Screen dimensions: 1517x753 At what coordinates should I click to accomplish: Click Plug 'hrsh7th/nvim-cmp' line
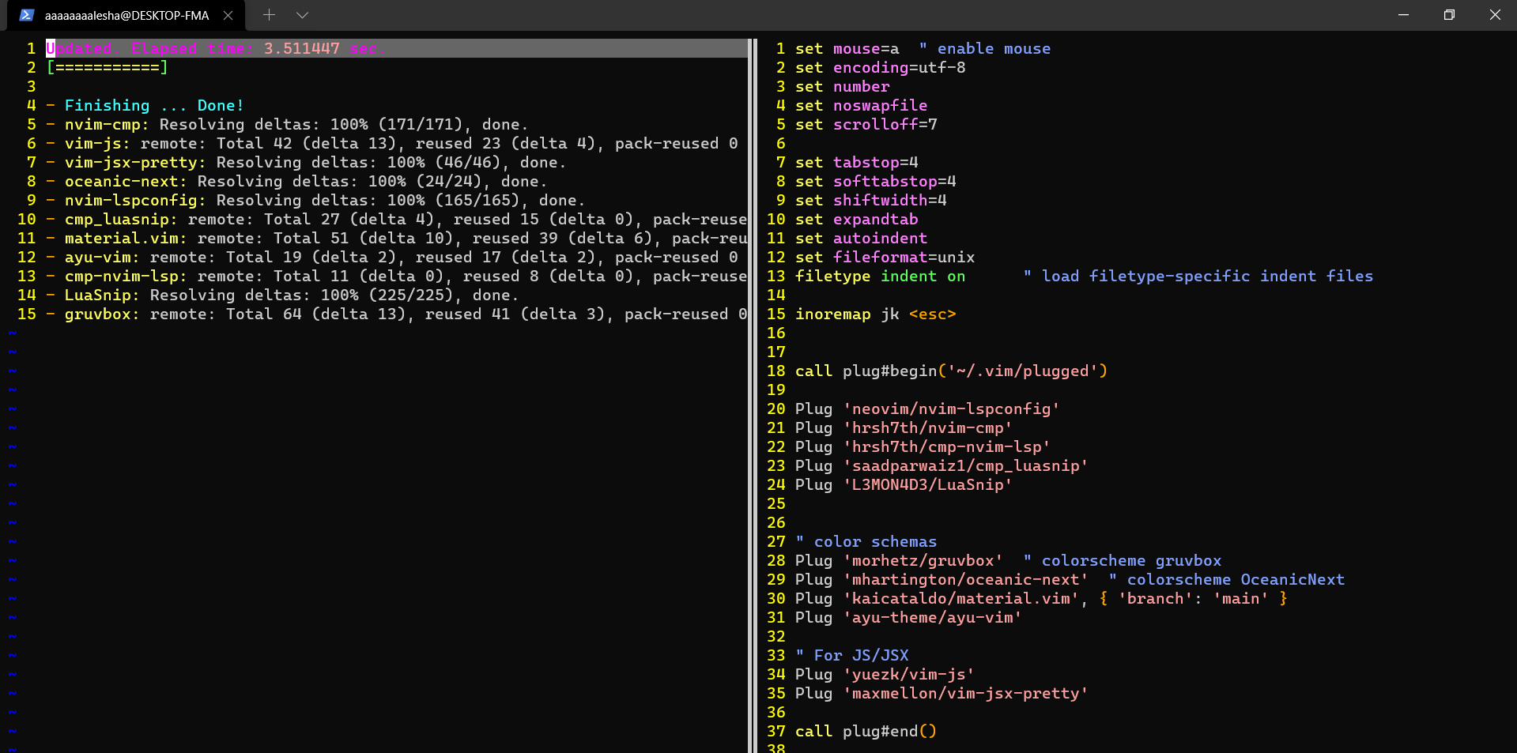coord(904,428)
